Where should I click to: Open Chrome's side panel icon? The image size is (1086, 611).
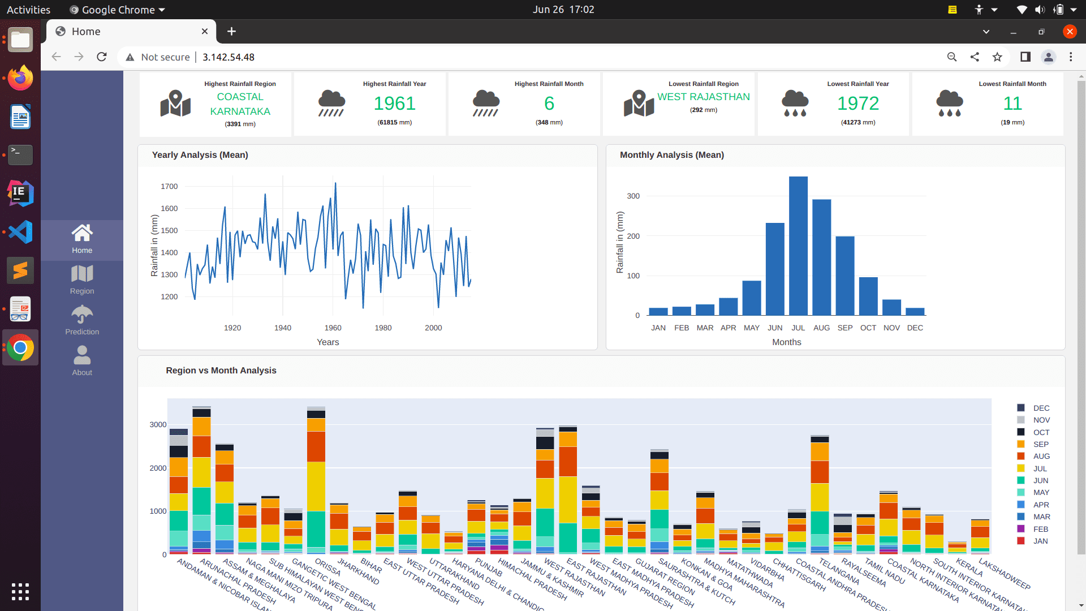1025,57
